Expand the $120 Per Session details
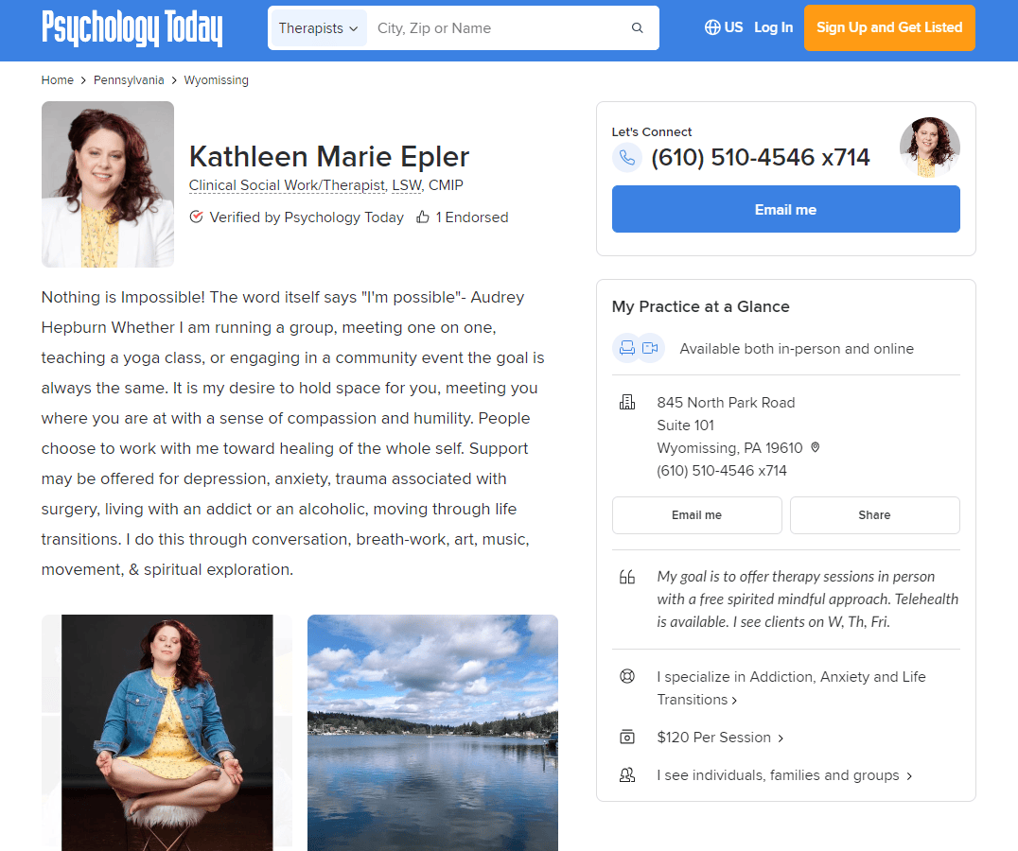 [720, 738]
